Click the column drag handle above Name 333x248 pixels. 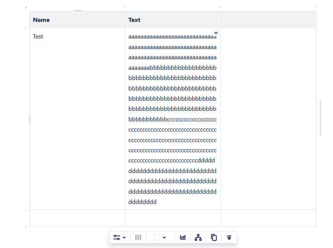point(77,11)
